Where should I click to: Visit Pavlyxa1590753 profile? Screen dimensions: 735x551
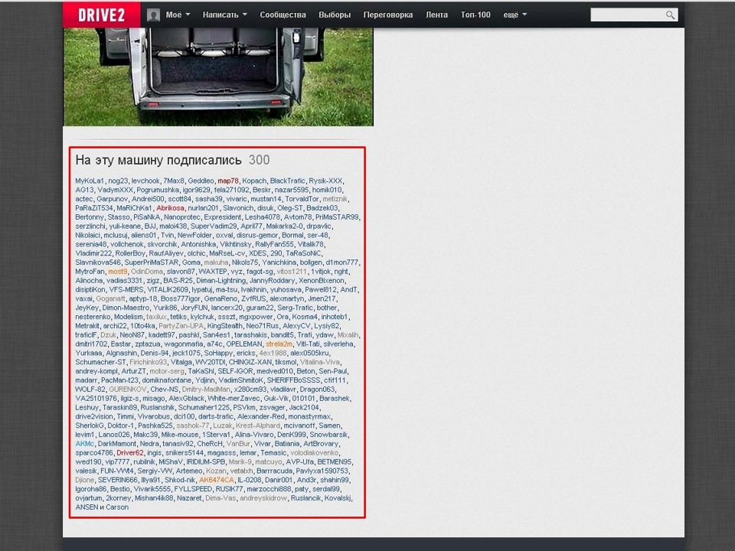click(322, 471)
